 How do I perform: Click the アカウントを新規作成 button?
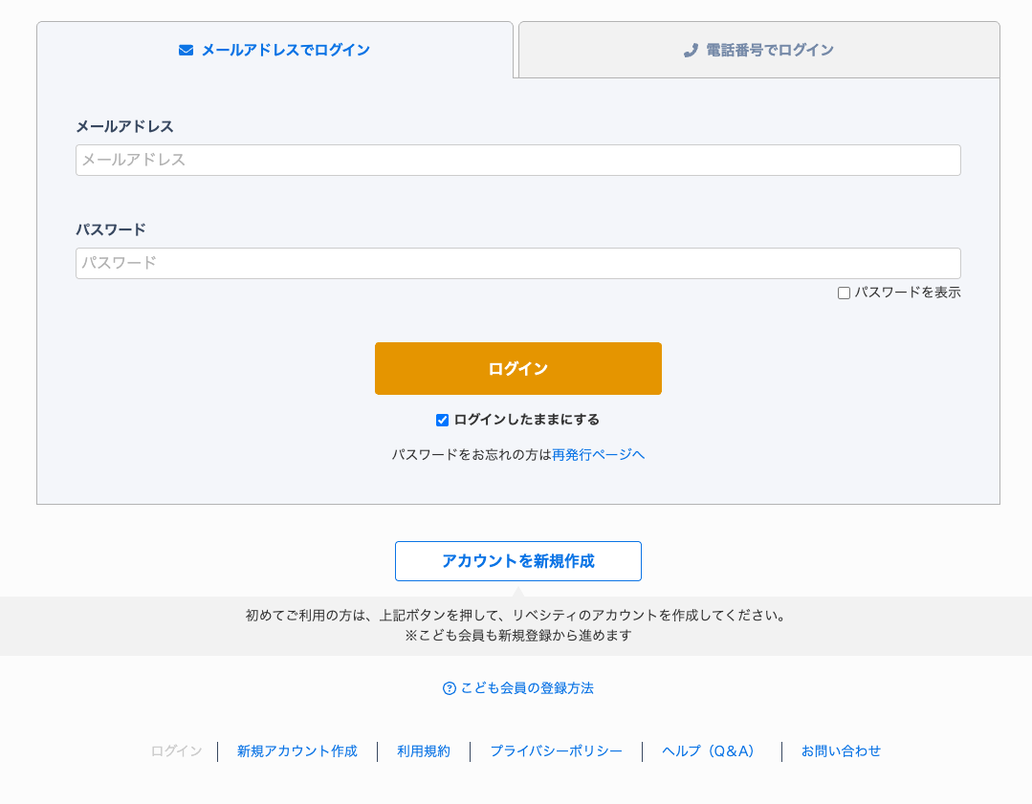[517, 561]
